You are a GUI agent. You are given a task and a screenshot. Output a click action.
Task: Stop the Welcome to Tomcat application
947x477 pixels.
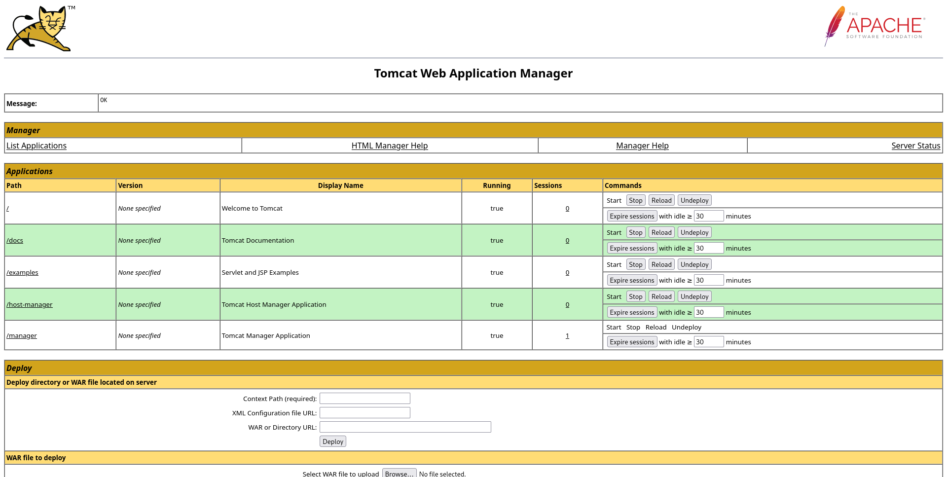click(636, 200)
